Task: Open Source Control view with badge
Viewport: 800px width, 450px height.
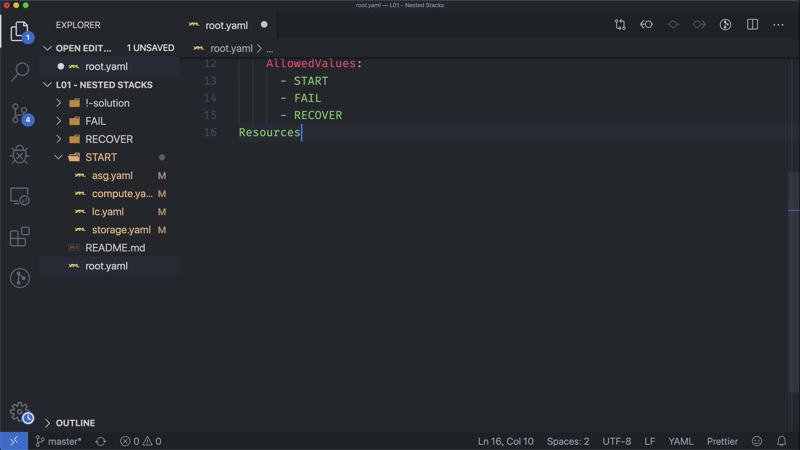Action: coord(20,113)
